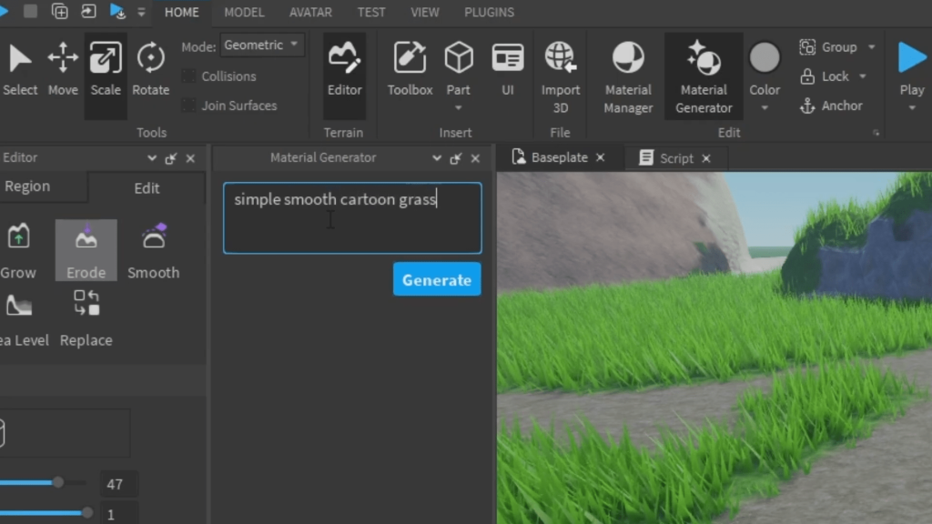Enable the Collisions checkbox
The height and width of the screenshot is (524, 932).
pos(188,76)
